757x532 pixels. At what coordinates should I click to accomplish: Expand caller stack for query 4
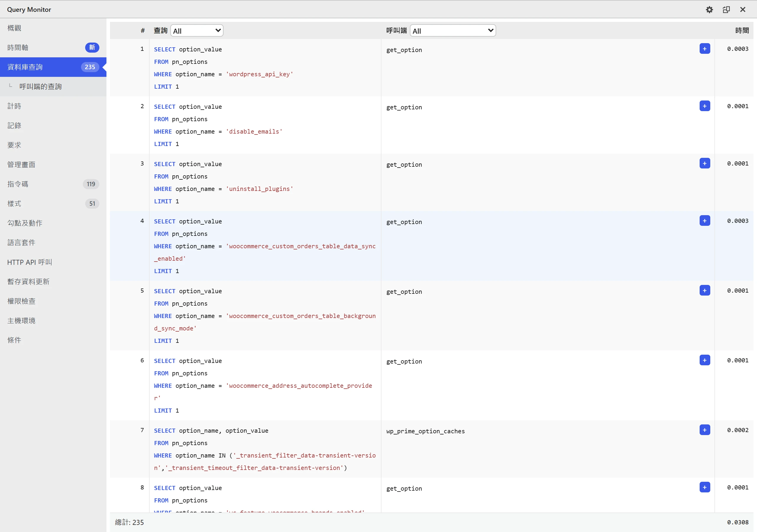(x=705, y=221)
